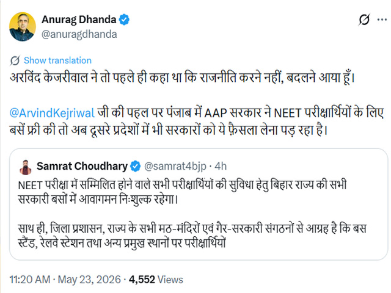This screenshot has width=391, height=293.
Task: Click the translate icon beside Show translation
Action: click(15, 60)
